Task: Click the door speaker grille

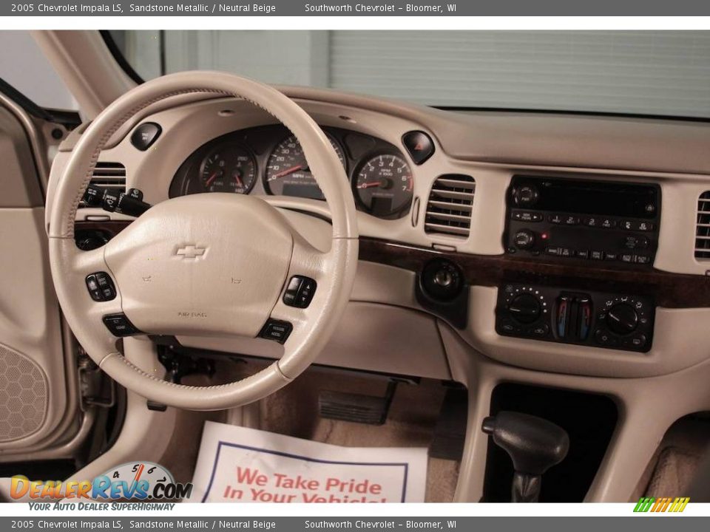Action: coord(21,392)
